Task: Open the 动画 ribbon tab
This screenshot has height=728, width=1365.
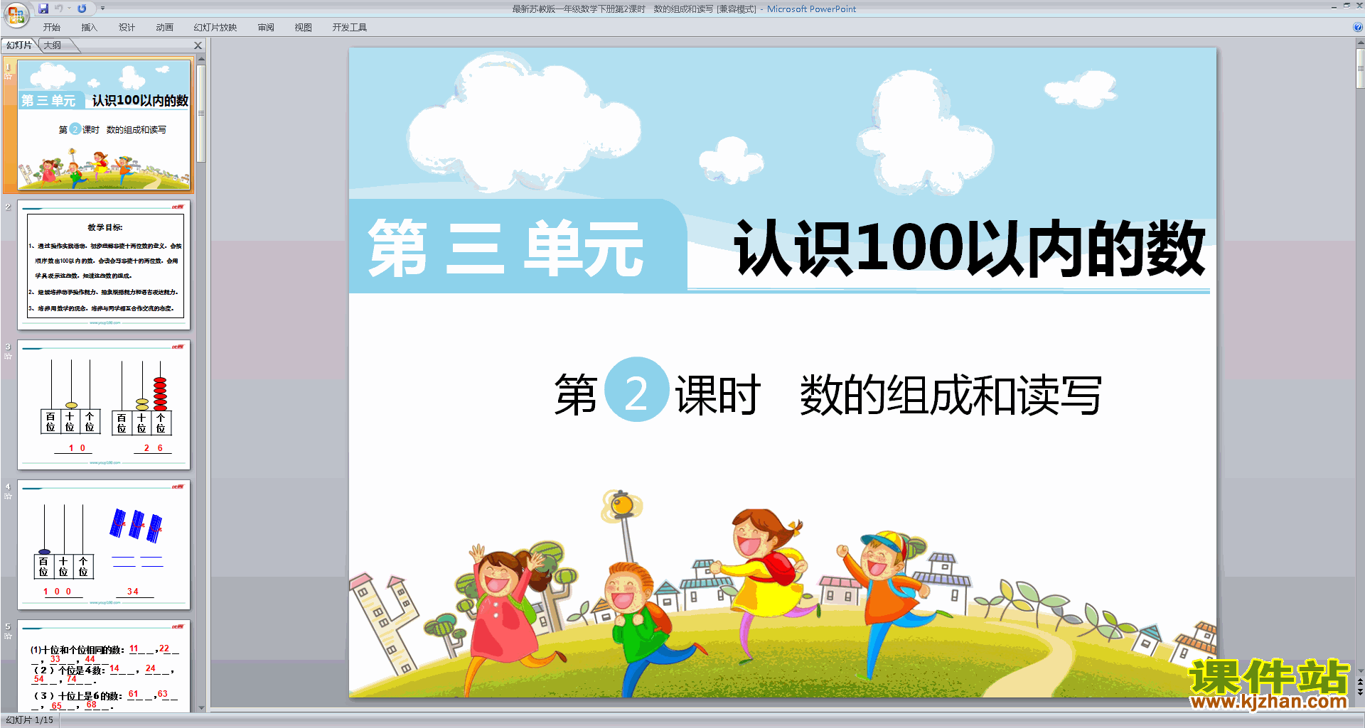Action: pos(164,28)
